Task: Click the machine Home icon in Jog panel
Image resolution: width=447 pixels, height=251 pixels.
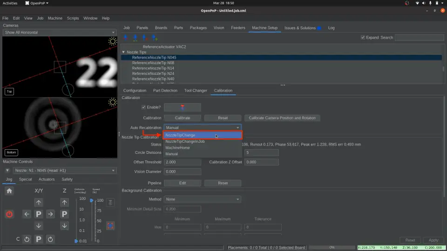Action: (9, 191)
